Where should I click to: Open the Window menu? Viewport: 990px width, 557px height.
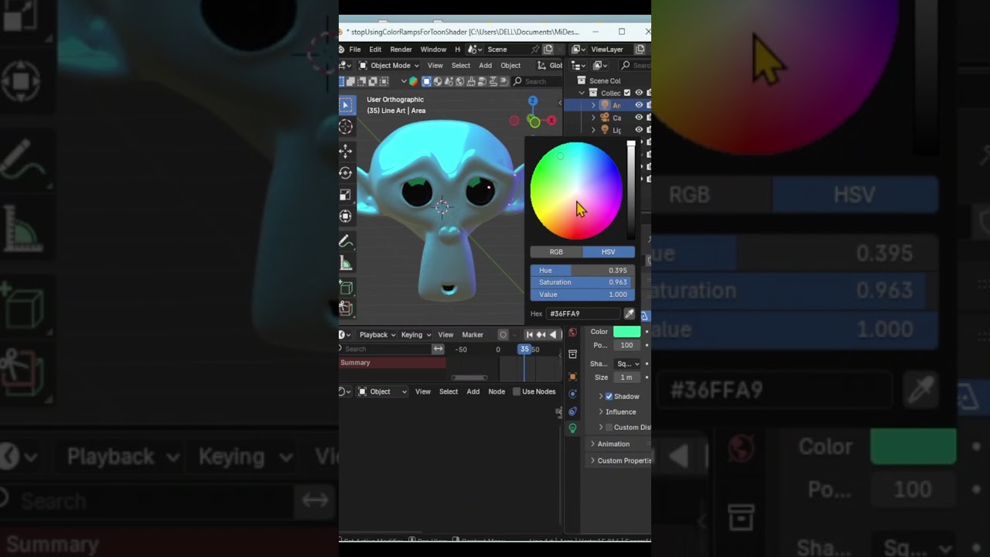point(433,50)
